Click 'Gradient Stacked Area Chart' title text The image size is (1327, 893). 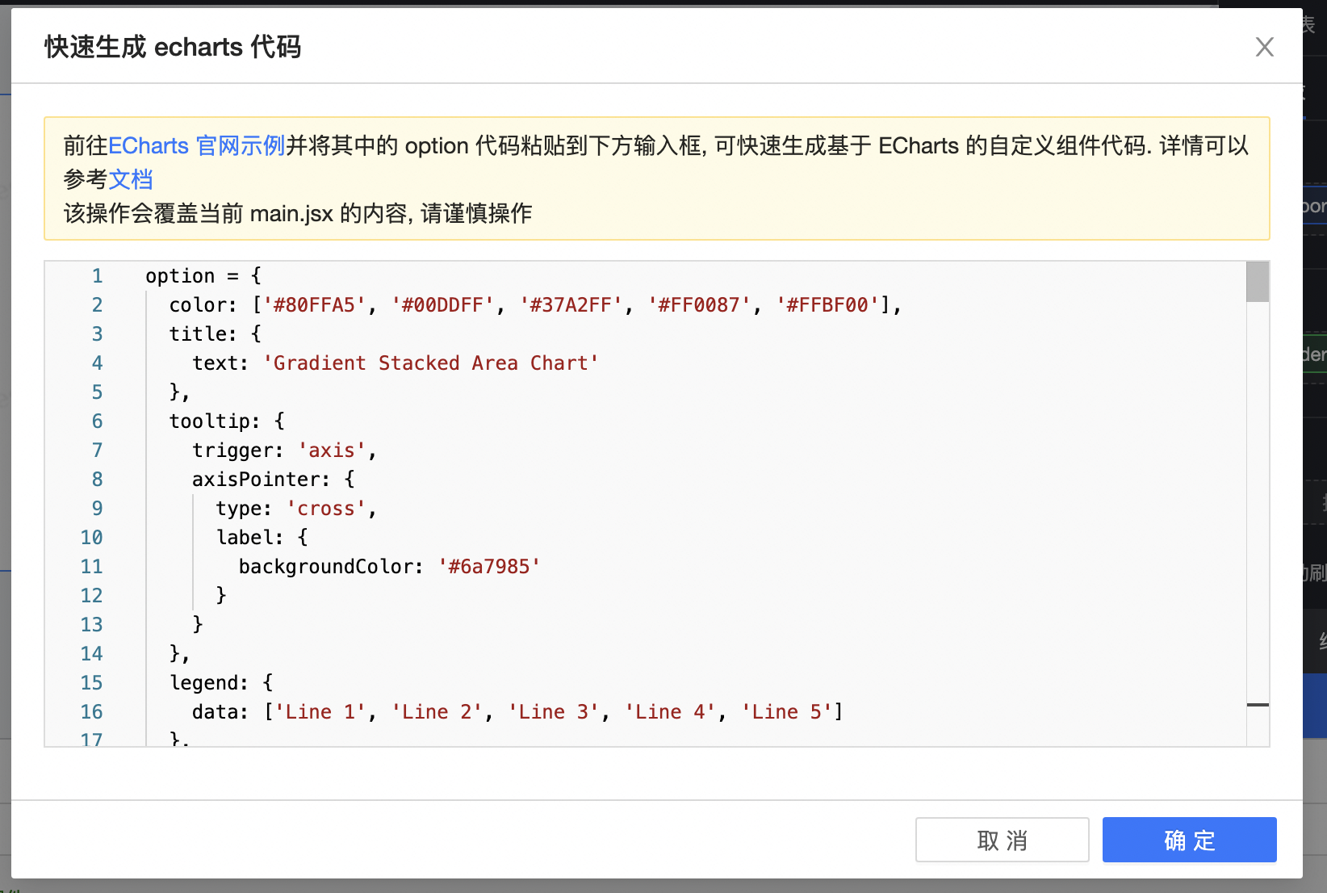pos(431,363)
